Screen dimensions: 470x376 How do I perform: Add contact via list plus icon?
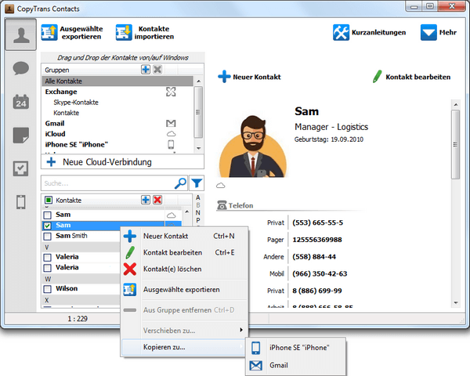tap(146, 200)
